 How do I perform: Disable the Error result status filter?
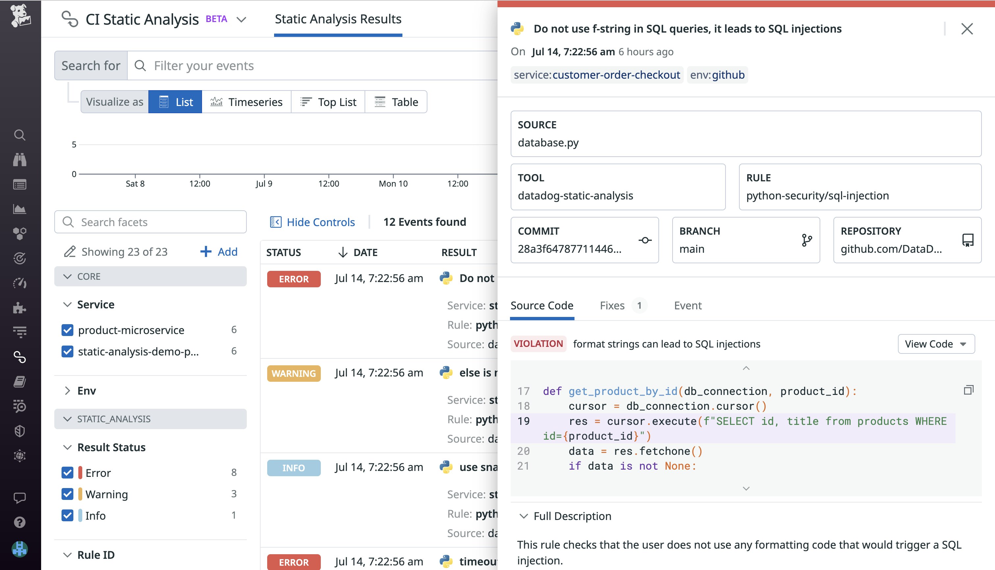67,473
